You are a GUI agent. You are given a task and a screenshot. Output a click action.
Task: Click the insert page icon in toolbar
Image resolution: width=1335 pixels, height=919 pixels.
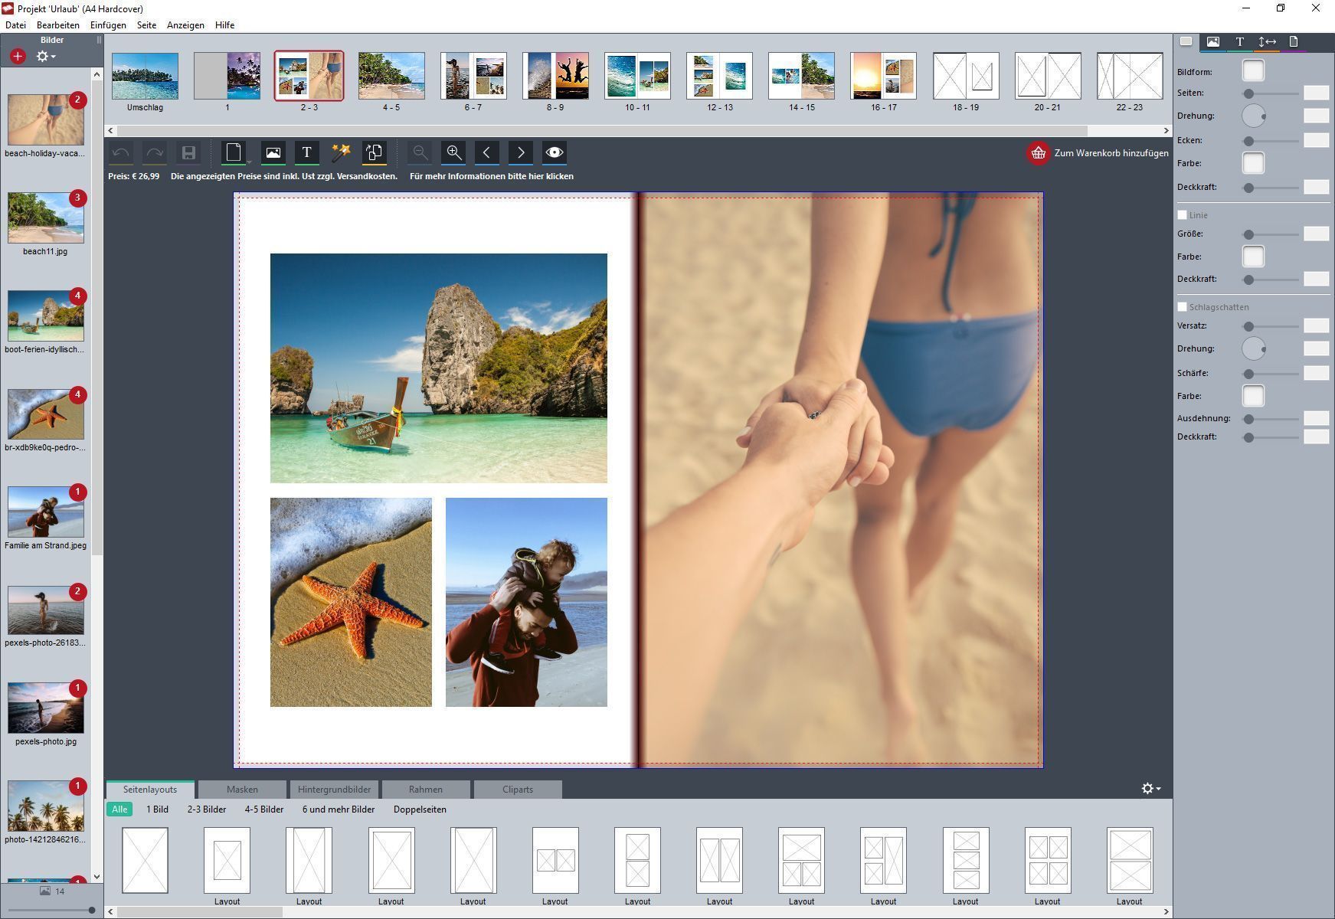tap(234, 152)
